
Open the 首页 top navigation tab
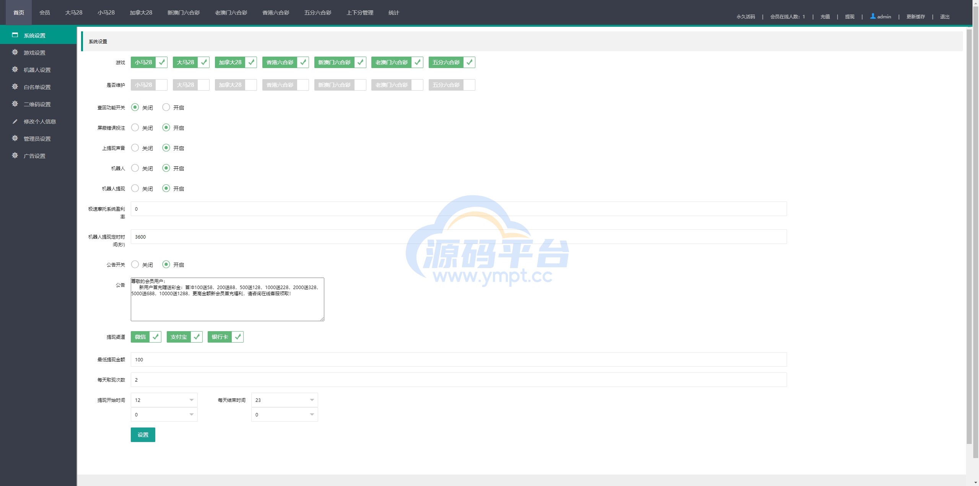(19, 13)
